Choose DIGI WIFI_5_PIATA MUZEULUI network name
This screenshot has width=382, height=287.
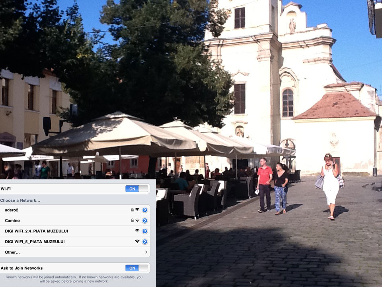pos(35,242)
